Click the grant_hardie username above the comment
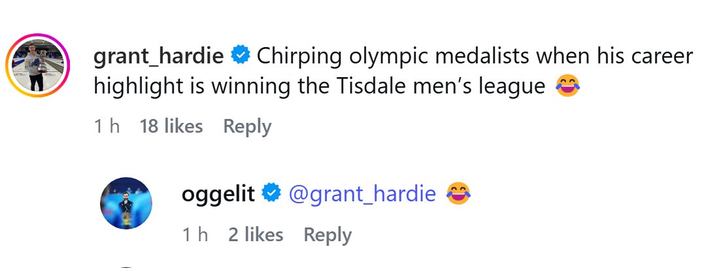 158,56
